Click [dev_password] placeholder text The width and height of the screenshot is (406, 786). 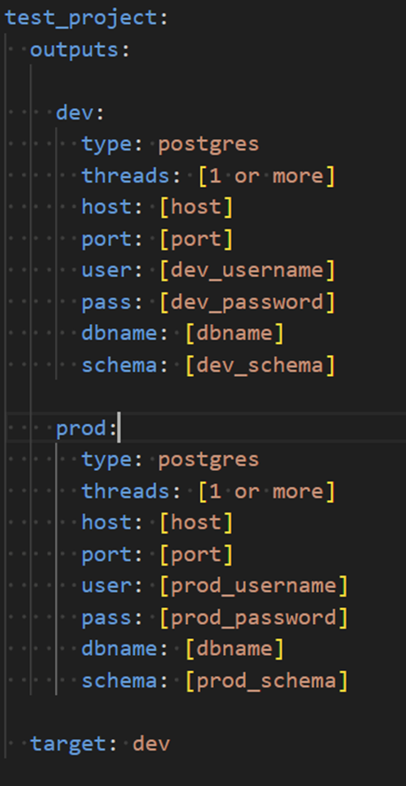[x=247, y=302]
